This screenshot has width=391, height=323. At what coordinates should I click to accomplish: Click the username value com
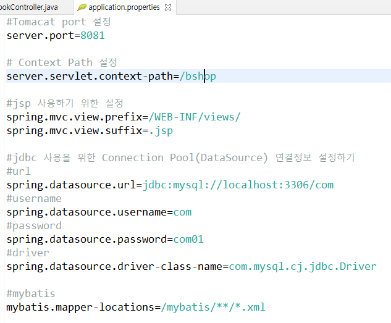tap(183, 212)
